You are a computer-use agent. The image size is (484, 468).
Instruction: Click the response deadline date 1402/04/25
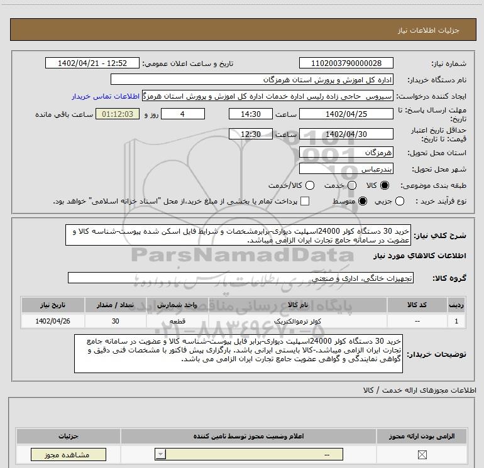346,114
